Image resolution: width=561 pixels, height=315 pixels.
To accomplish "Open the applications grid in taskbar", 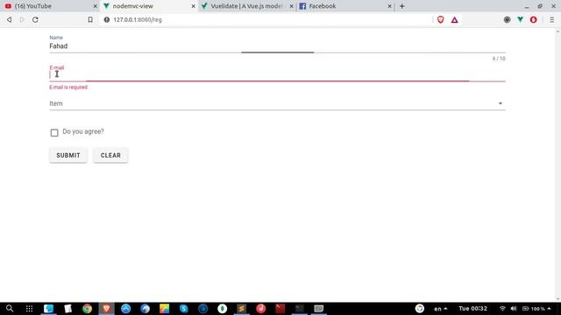I will 29,308.
